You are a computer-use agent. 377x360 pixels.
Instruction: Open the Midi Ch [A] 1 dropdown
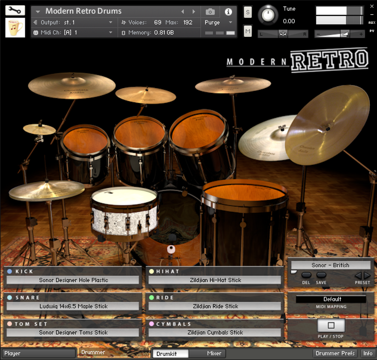[73, 32]
